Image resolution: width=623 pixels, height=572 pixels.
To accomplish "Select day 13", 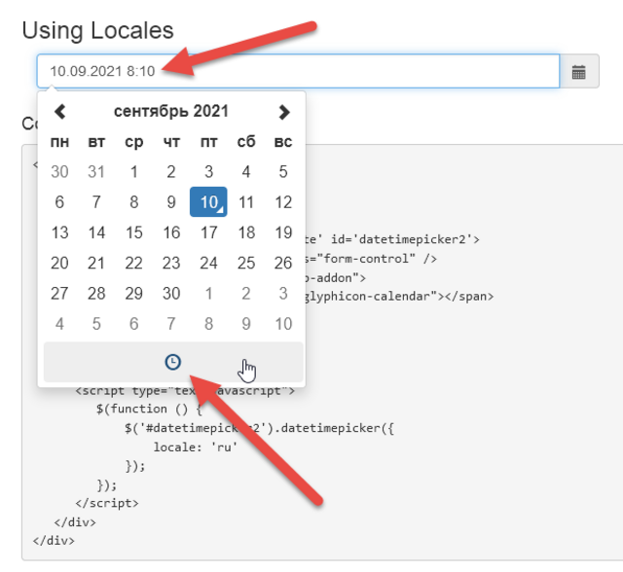I will tap(59, 232).
